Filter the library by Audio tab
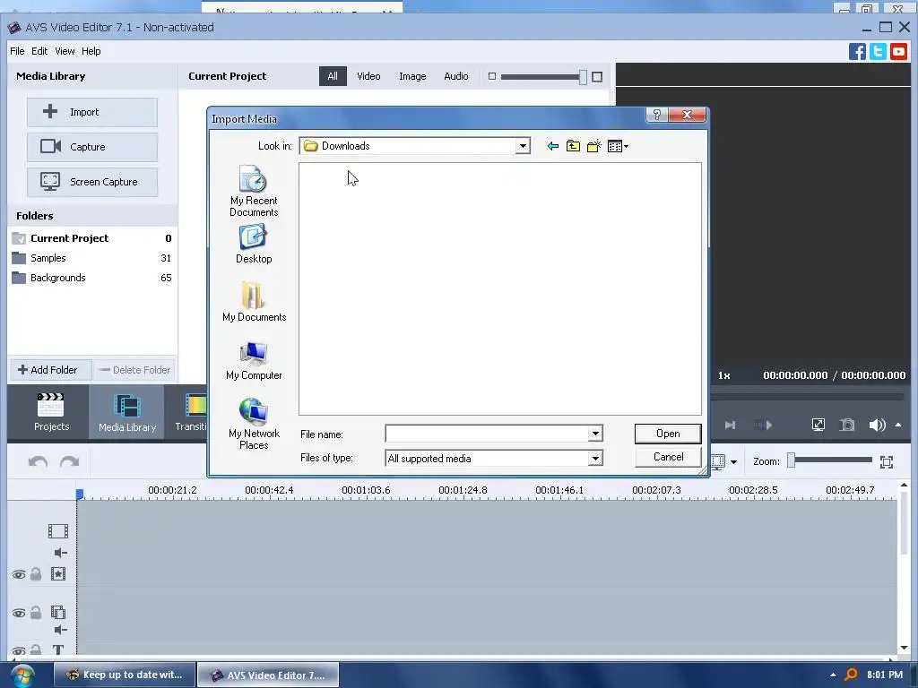918x688 pixels. [455, 76]
